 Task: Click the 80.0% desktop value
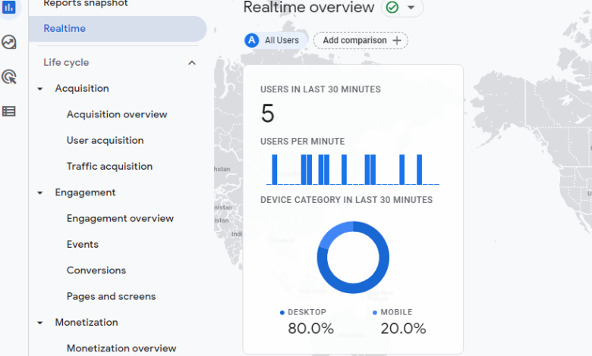coord(310,329)
